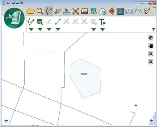Screen dimensions: 157x127
Task: Click the minus button at bottom left
Action: (x=6, y=120)
